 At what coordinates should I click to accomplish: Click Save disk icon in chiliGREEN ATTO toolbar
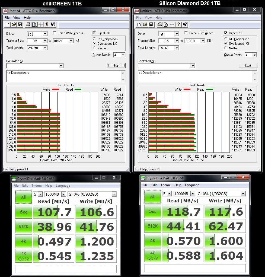pos(20,25)
